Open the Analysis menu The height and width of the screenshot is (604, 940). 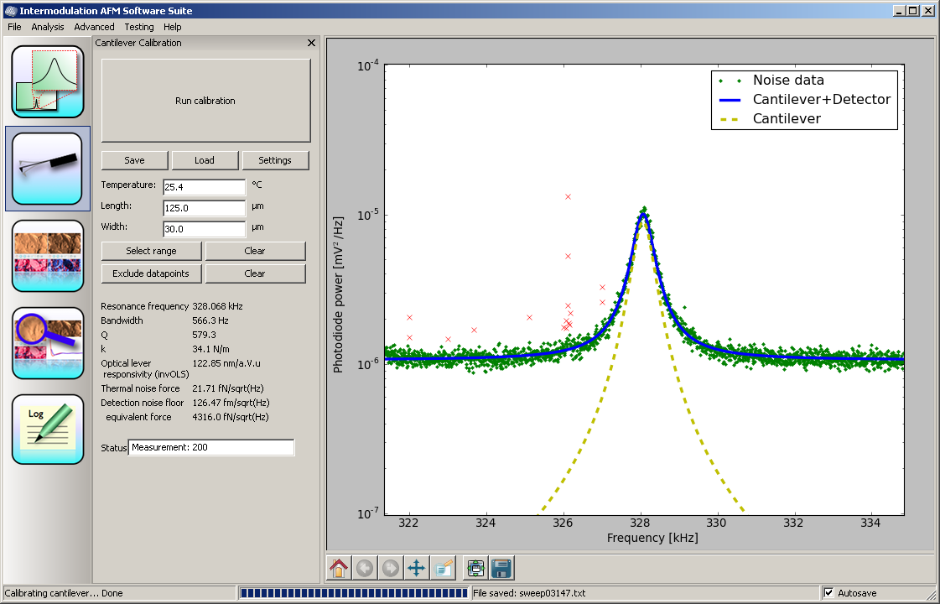click(x=48, y=27)
